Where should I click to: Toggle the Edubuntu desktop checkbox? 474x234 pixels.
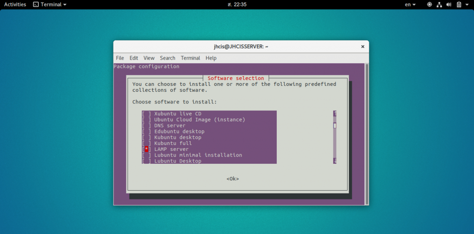point(146,132)
